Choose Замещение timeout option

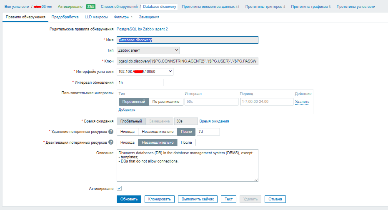(159, 121)
